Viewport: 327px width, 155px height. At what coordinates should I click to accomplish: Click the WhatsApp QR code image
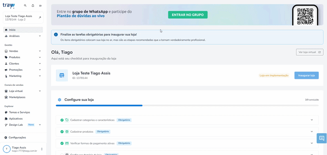tap(305, 16)
